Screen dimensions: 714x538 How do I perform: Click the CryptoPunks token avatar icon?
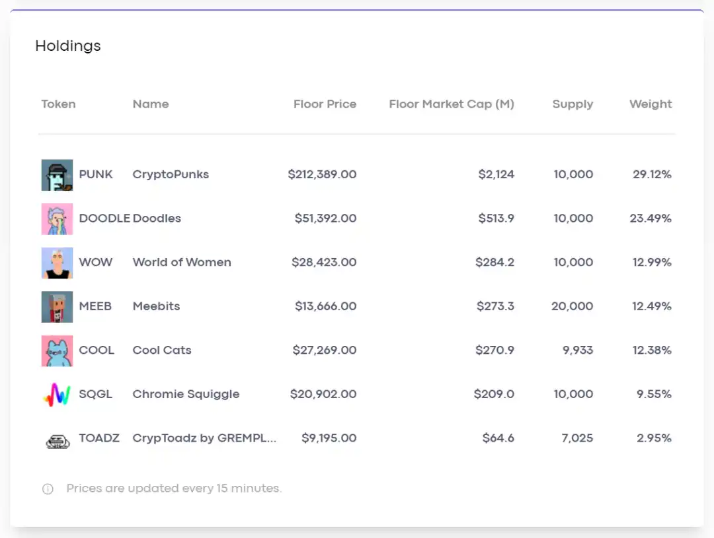click(57, 175)
